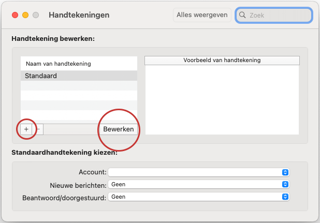Add a new signature with plus button
This screenshot has height=223, width=320.
[26, 129]
